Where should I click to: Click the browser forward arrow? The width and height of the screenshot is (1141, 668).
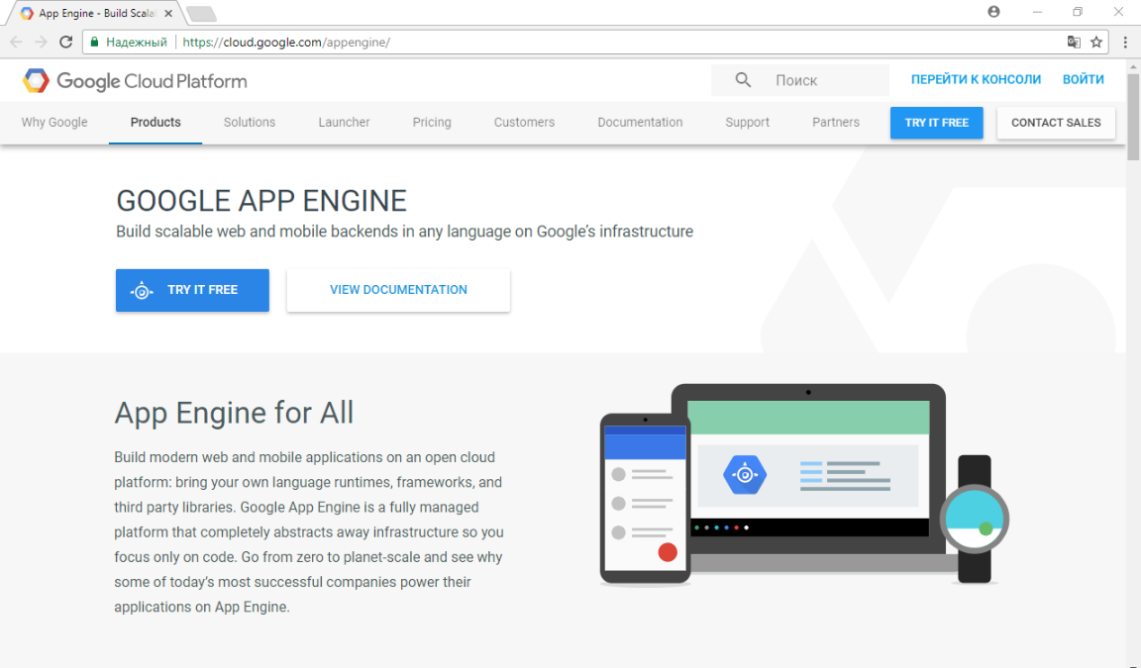tap(41, 43)
